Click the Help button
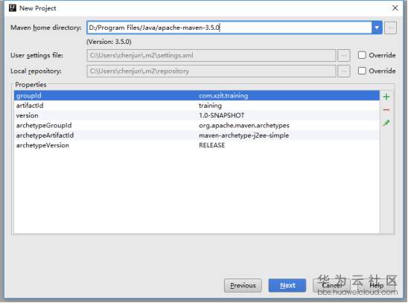408x303 pixels. (x=376, y=286)
